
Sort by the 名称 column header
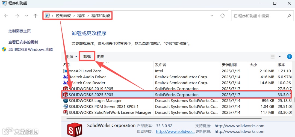(x=66, y=65)
